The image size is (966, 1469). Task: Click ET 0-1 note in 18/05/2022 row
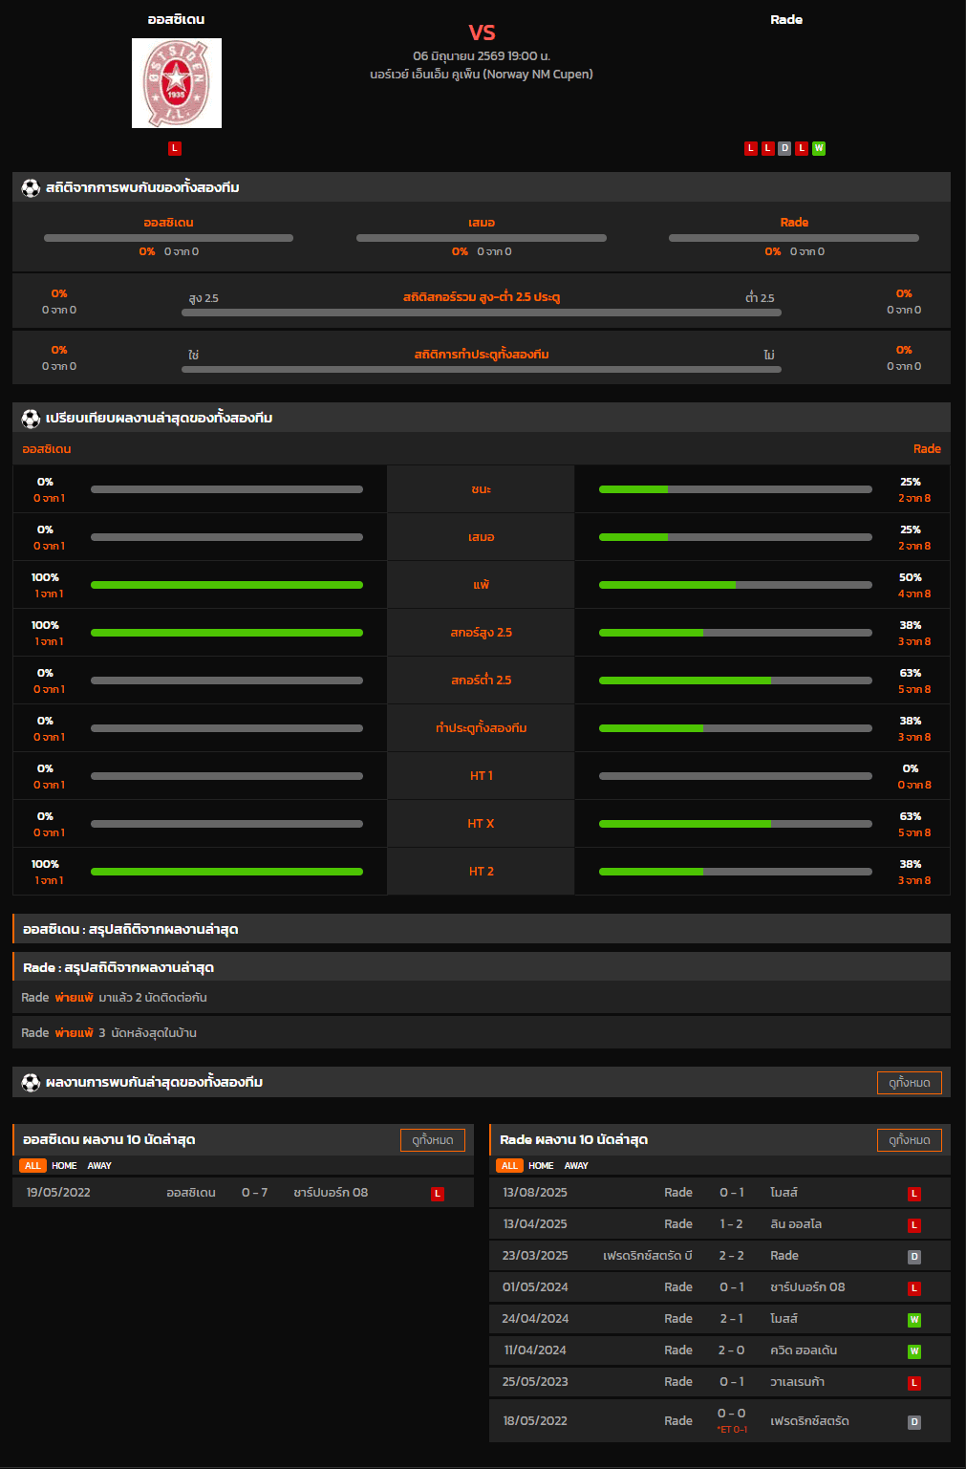tap(732, 1430)
